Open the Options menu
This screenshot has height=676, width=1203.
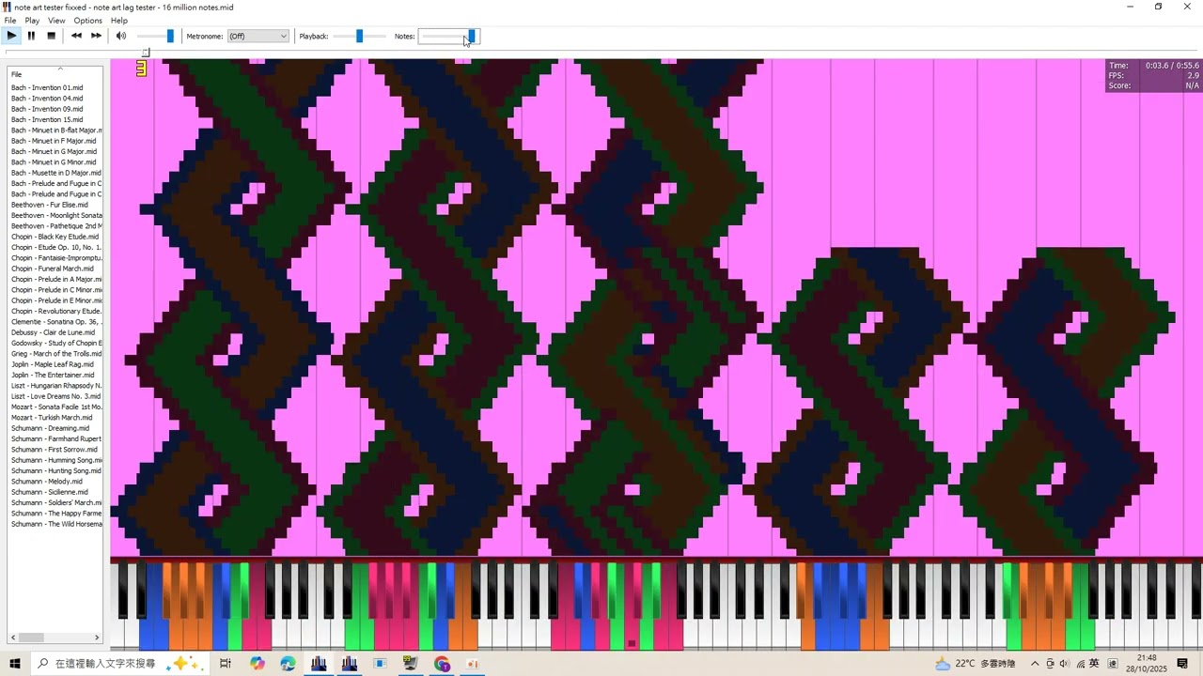pyautogui.click(x=87, y=20)
